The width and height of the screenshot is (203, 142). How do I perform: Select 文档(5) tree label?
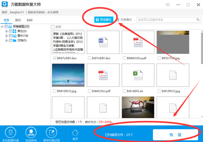tap(22, 40)
